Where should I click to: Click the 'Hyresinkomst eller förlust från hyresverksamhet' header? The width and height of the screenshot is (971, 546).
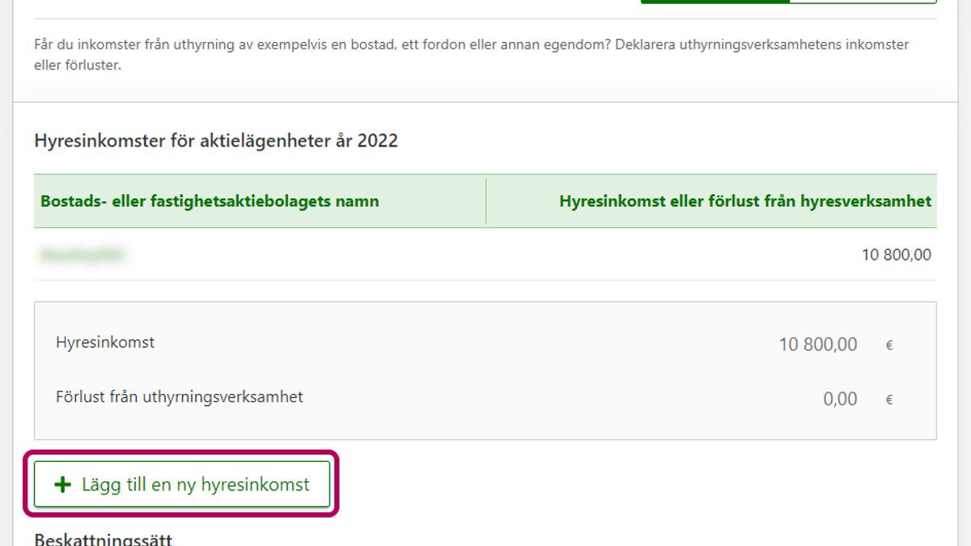coord(744,201)
